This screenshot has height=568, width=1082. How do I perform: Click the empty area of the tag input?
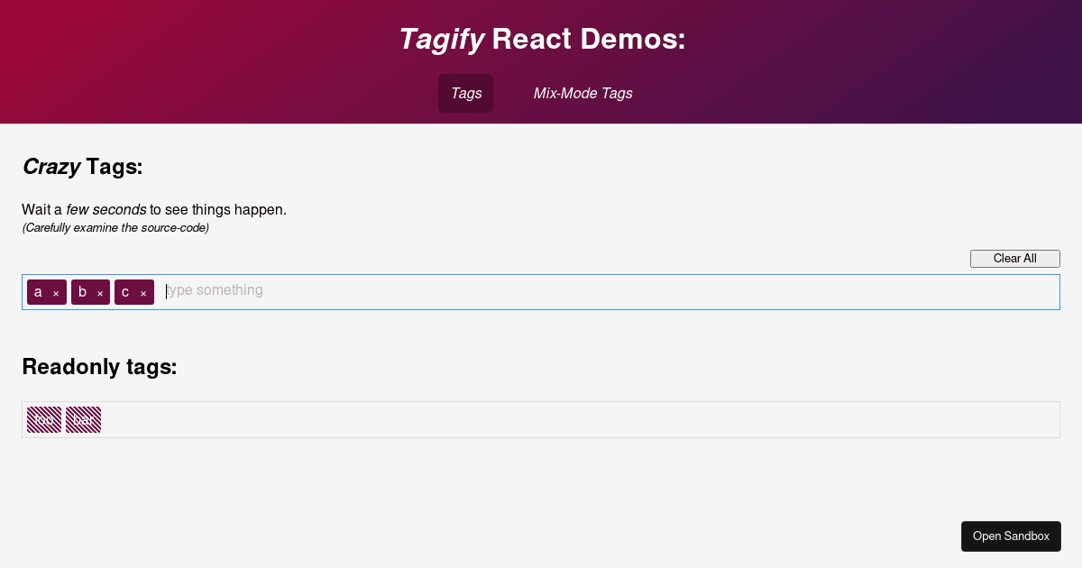(631, 291)
